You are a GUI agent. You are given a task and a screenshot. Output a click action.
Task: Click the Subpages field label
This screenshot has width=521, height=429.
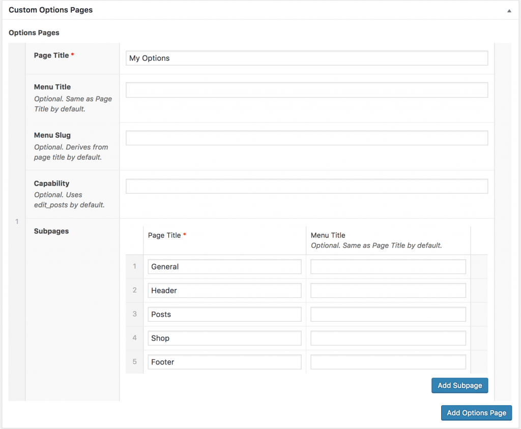51,231
